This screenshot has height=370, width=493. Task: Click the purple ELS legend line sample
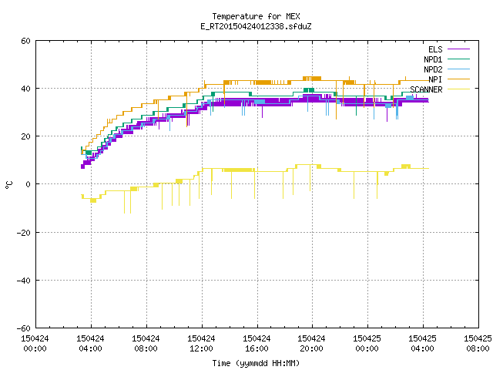pyautogui.click(x=458, y=49)
